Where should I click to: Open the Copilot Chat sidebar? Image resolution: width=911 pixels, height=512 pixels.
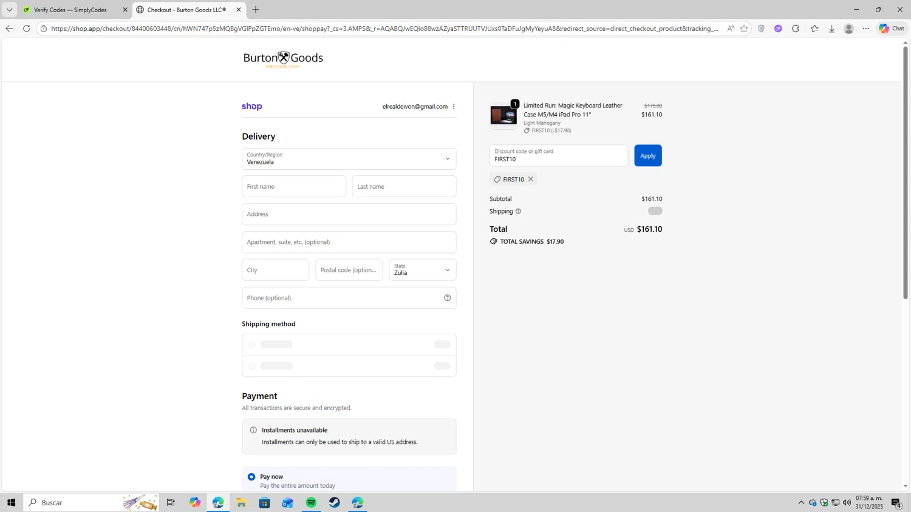[892, 29]
